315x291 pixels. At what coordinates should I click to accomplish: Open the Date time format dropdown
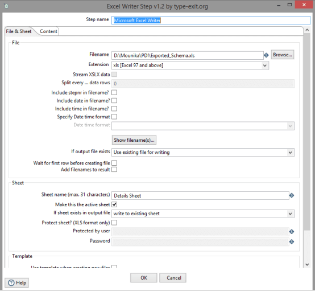coord(290,126)
